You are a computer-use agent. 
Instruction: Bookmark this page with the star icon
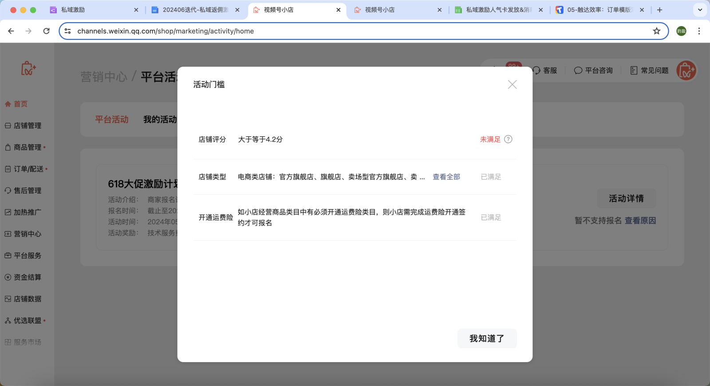pos(656,31)
